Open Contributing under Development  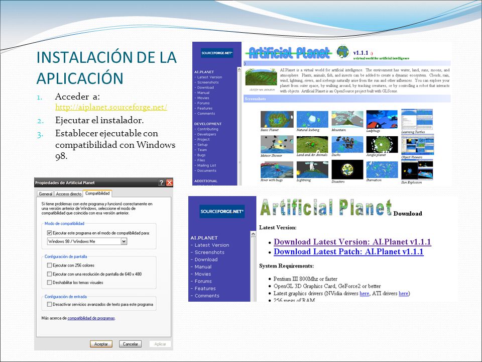tap(207, 129)
